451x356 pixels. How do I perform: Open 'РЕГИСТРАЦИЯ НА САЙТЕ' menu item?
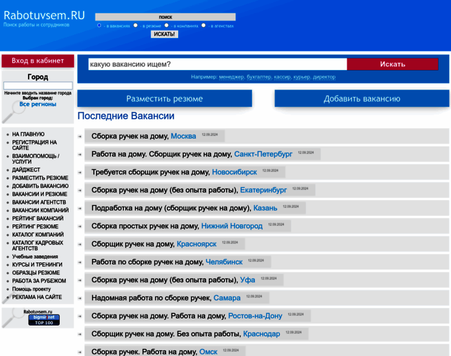tap(34, 145)
